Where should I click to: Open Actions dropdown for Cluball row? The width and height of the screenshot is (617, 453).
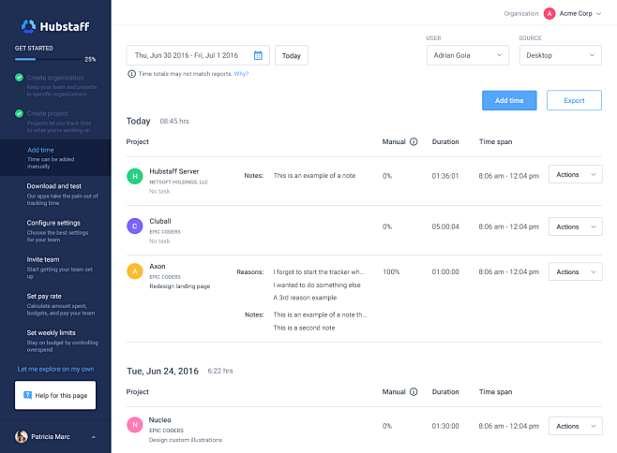pyautogui.click(x=576, y=226)
